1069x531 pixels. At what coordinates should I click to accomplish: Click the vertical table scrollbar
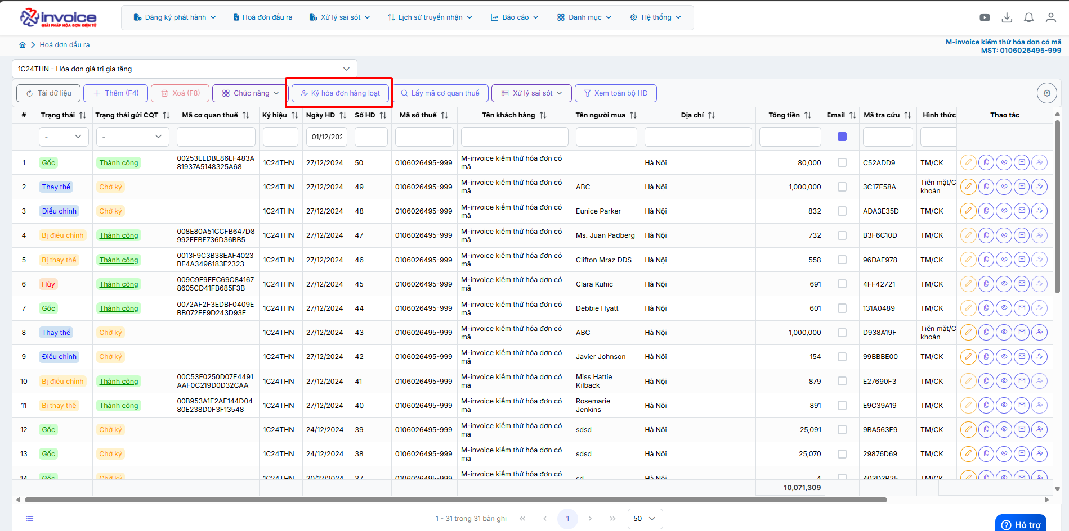click(1057, 207)
